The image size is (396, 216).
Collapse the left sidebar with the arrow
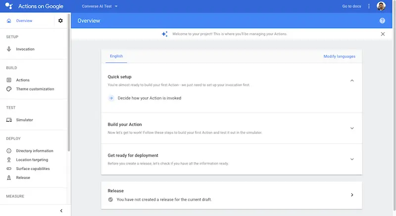pyautogui.click(x=61, y=211)
